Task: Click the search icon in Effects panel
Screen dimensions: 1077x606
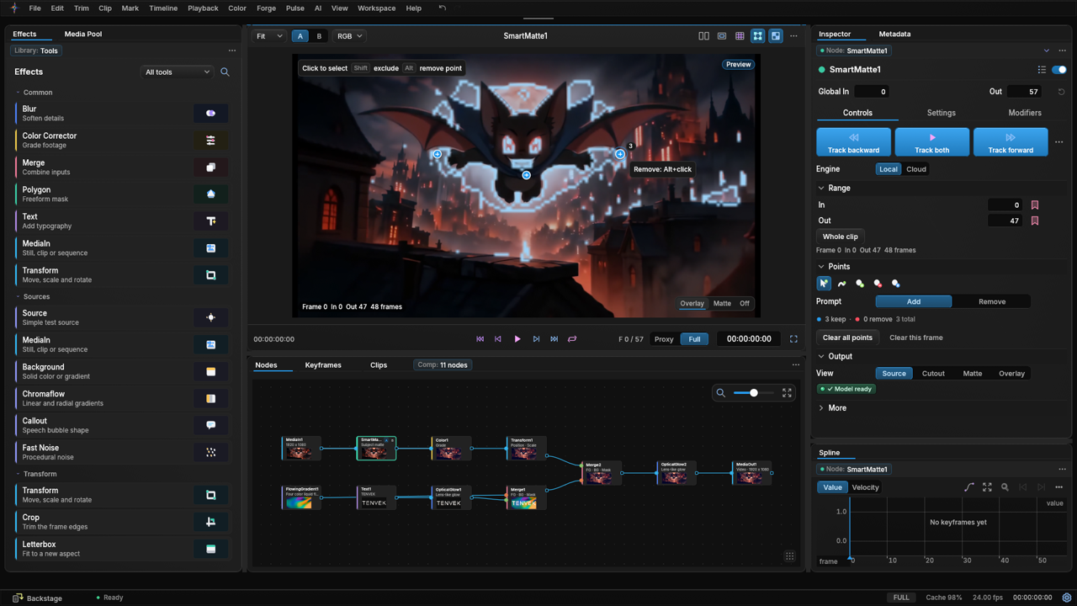Action: click(x=225, y=72)
